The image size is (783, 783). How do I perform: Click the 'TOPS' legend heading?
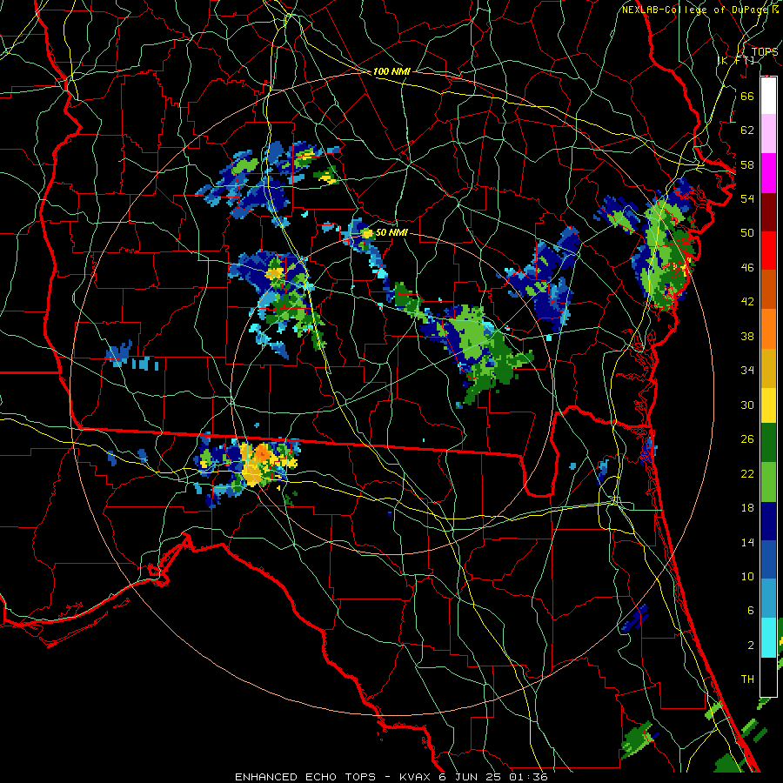765,51
